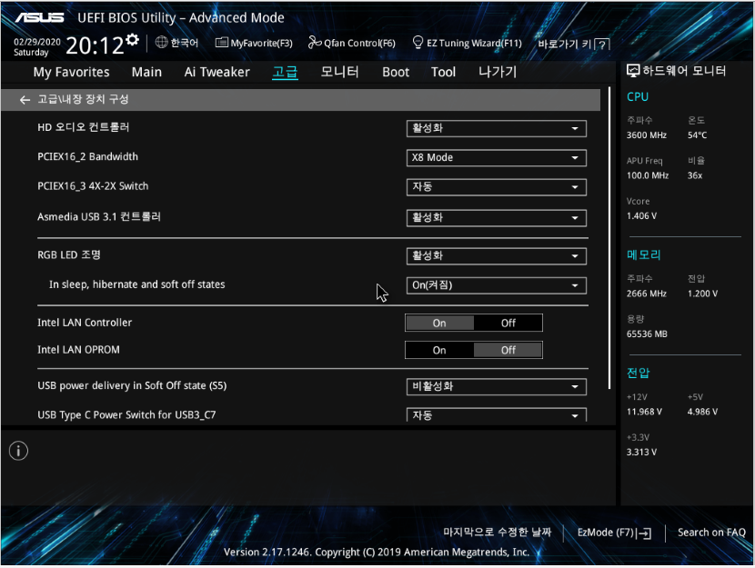Click the vertical scrollbar of settings list

click(x=609, y=237)
